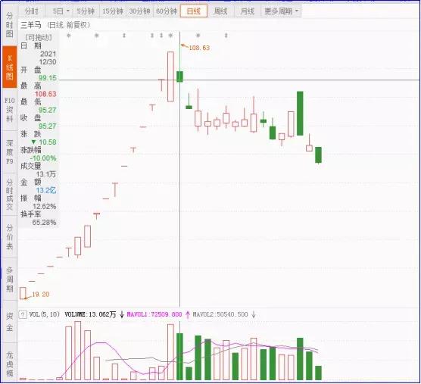Select the 5分钟 period tab
This screenshot has height=384, width=421.
click(x=86, y=11)
